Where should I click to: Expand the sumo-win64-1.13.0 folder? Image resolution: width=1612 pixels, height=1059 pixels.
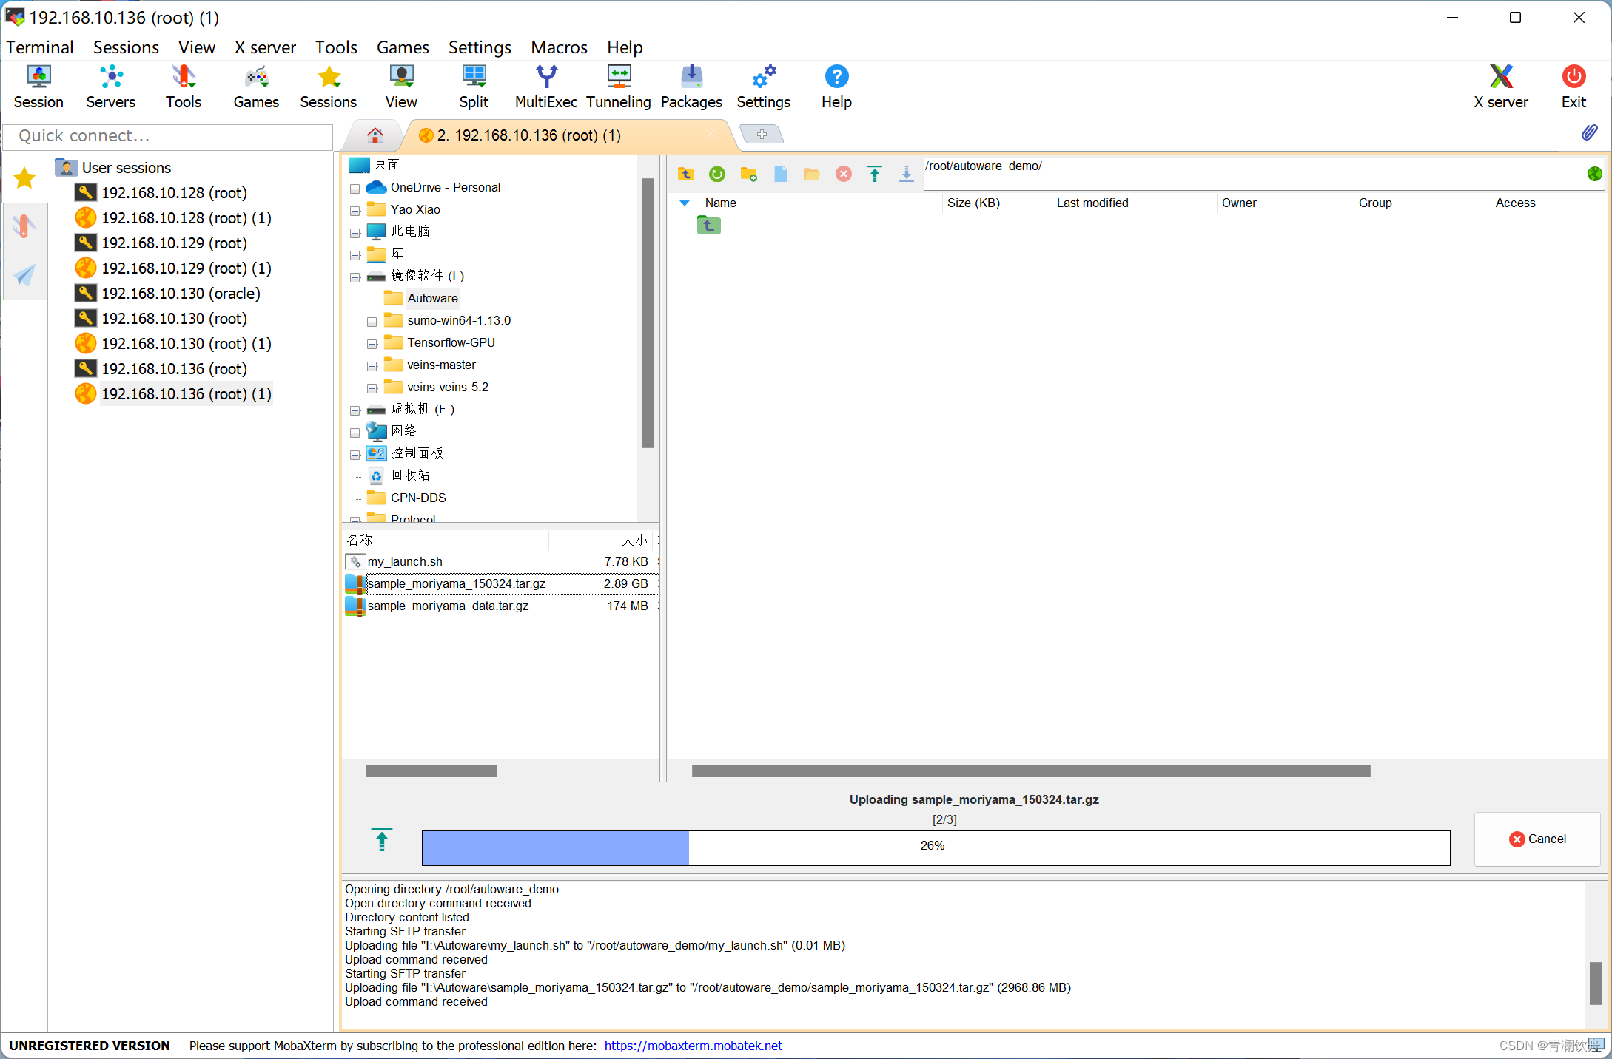pos(372,322)
